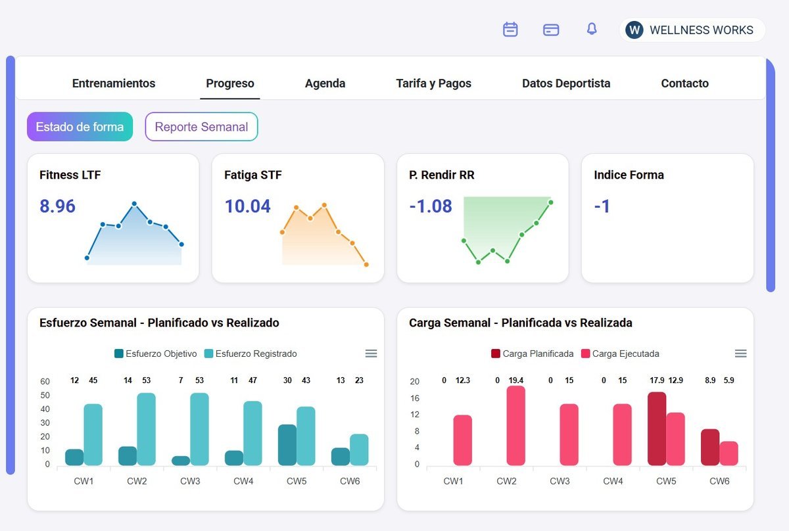The image size is (789, 531).
Task: Open notifications bell icon
Action: 592,29
